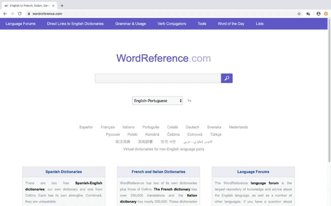331x206 pixels.
Task: Open new tab with plus button
Action: [62, 5]
